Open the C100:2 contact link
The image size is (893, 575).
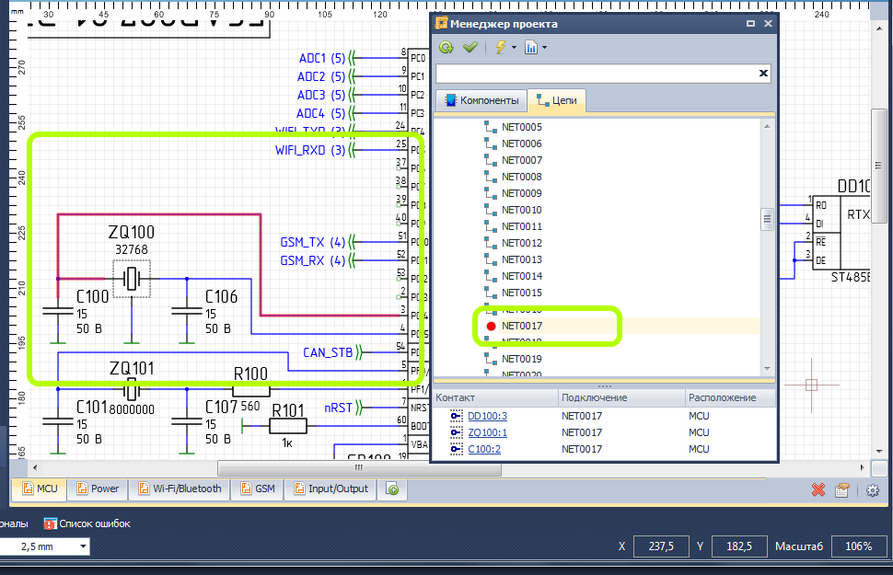point(484,449)
